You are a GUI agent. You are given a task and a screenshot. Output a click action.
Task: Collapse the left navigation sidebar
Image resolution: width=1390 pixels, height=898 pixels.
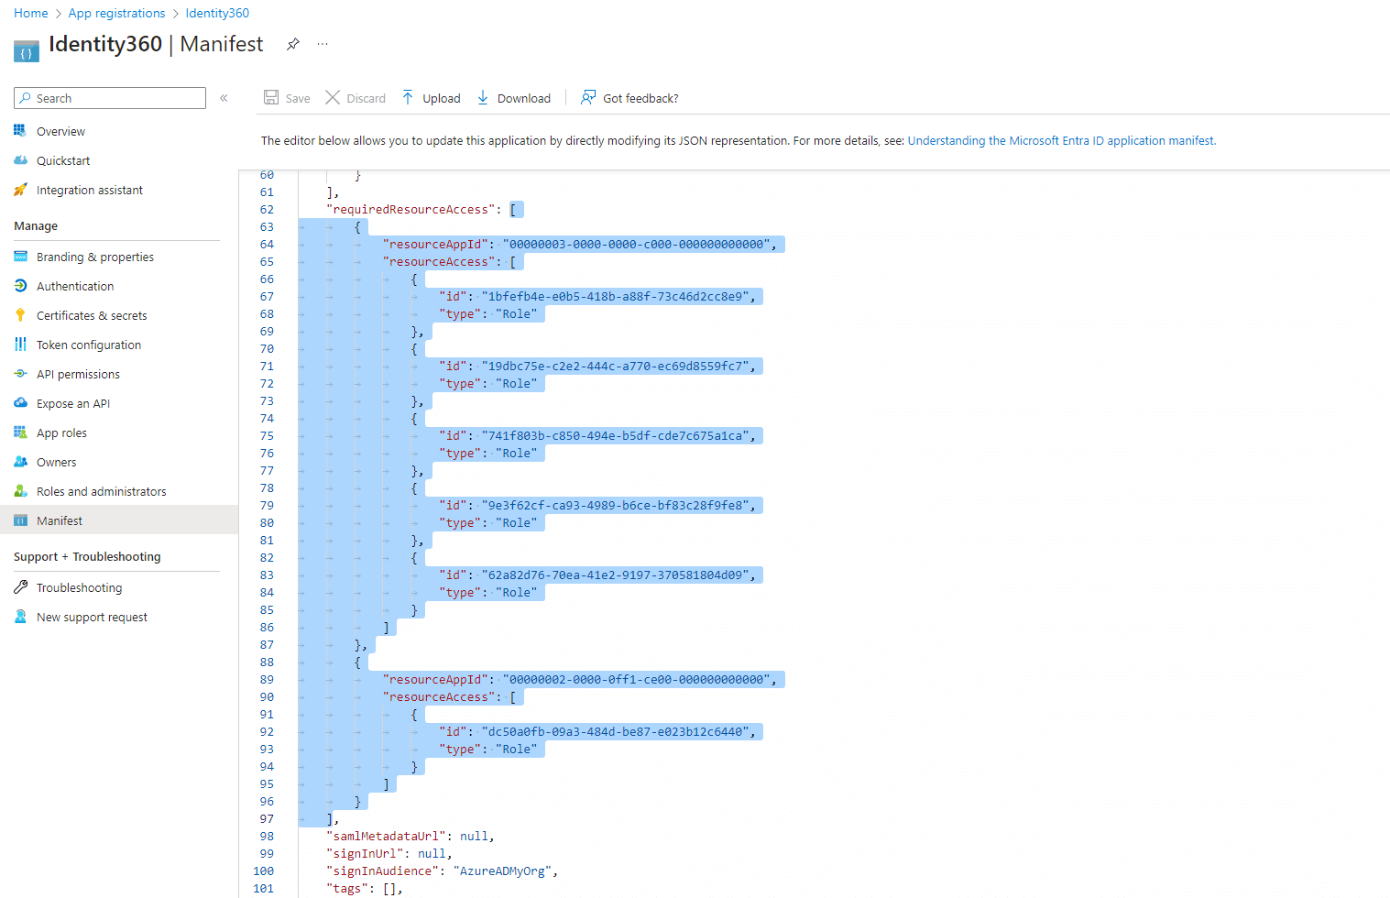click(x=224, y=97)
